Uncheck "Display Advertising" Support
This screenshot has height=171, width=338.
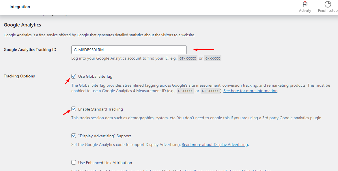74,136
